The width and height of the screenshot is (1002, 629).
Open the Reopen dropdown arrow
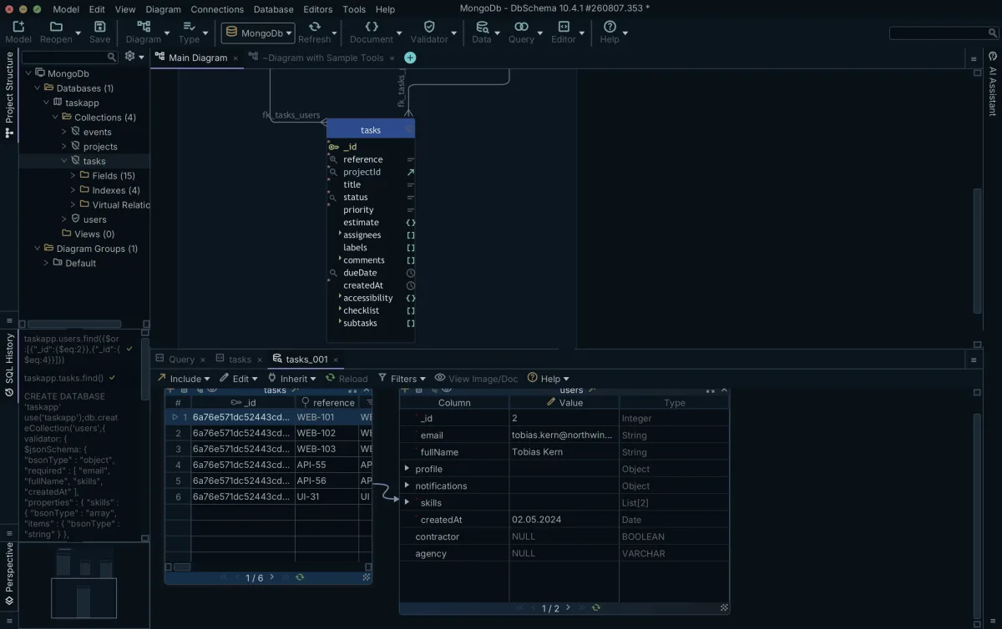pyautogui.click(x=78, y=33)
